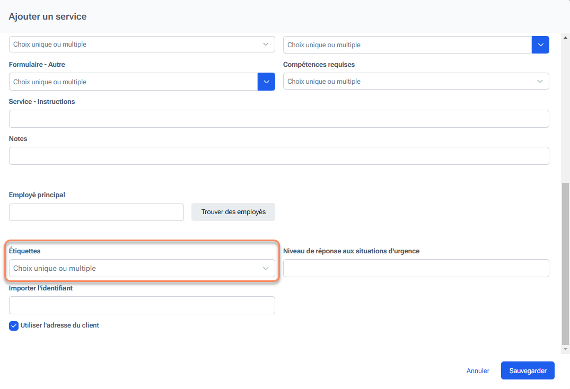570x389 pixels.
Task: Select the Niveau de réponse aux situations d'urgence field
Action: pos(416,268)
